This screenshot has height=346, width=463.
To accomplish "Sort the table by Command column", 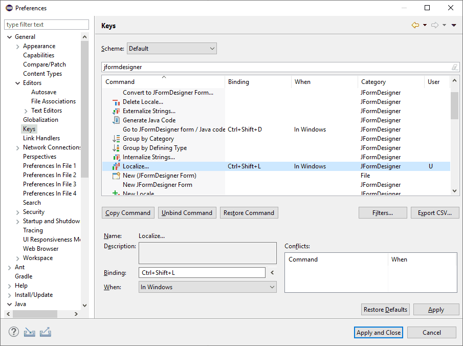I will [x=164, y=82].
